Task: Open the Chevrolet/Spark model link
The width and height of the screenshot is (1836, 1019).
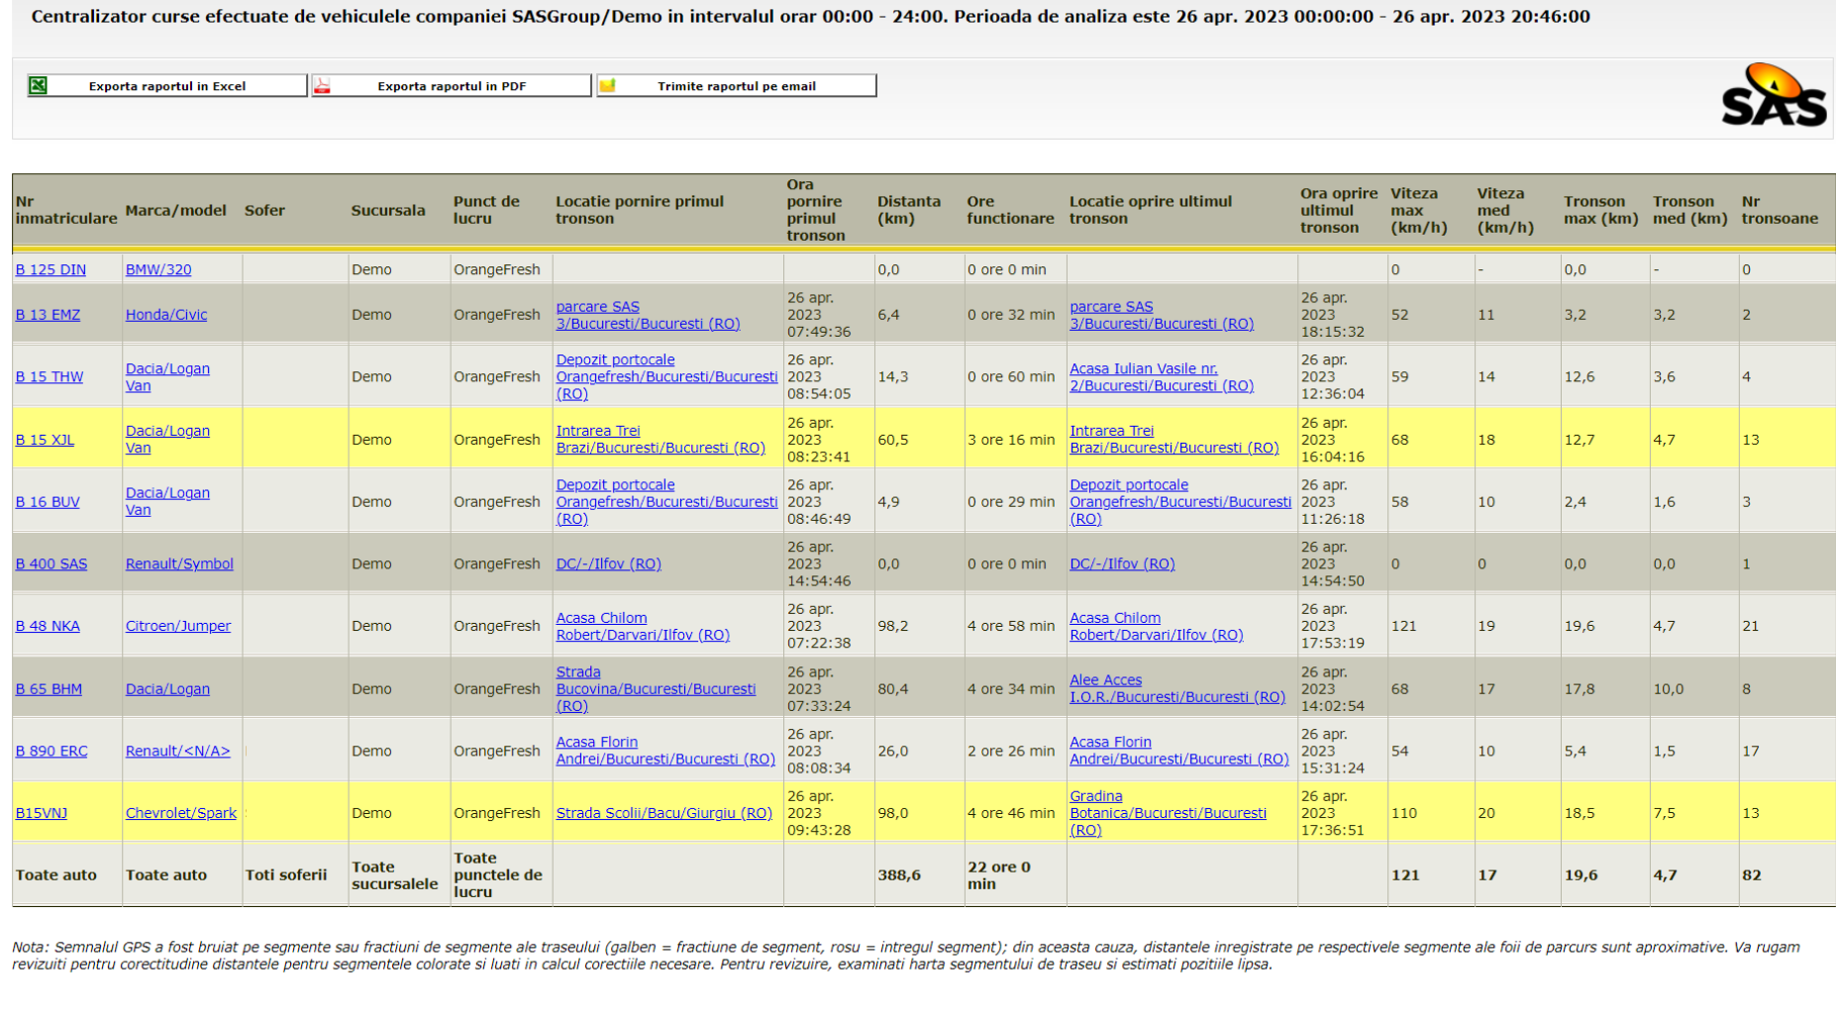Action: [181, 813]
